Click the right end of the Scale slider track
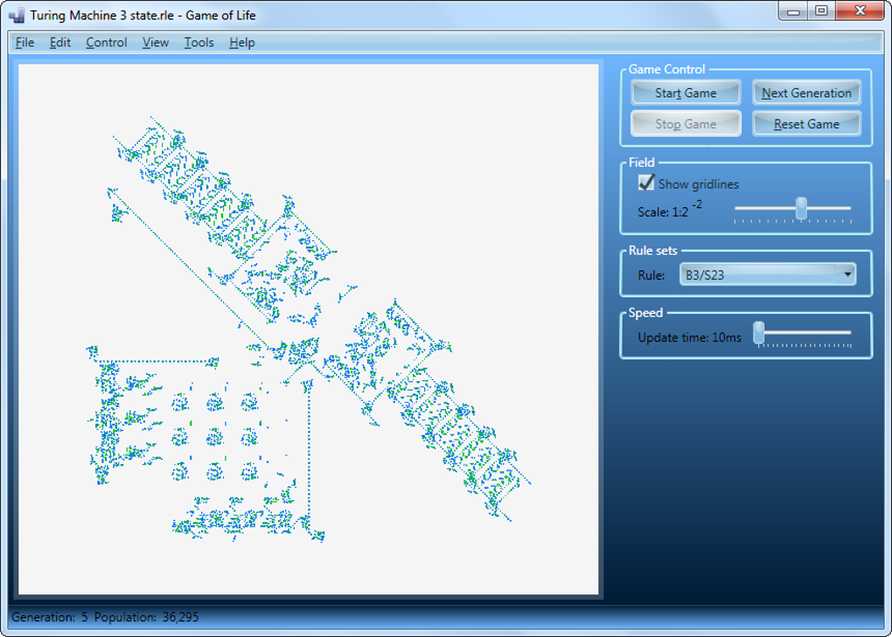This screenshot has height=637, width=892. [848, 209]
